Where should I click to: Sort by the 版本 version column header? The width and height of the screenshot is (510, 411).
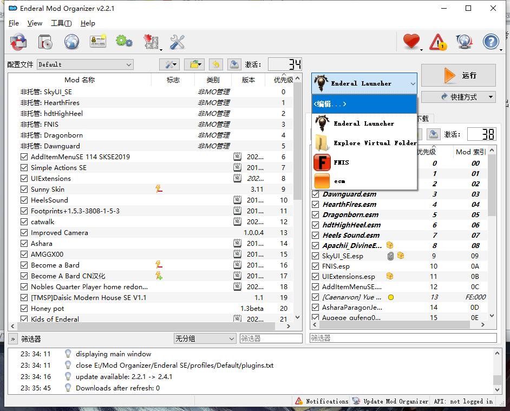(x=248, y=80)
